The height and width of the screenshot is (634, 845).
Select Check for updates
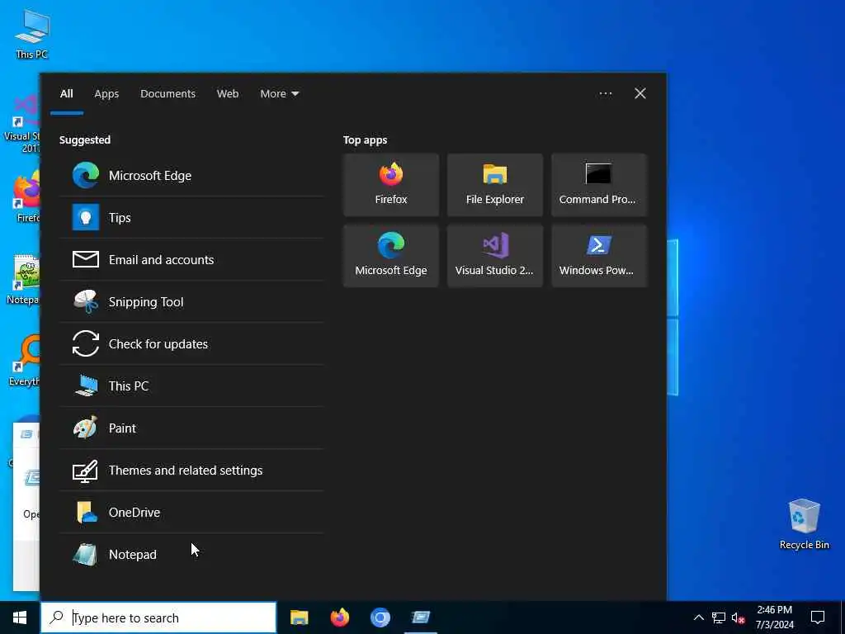191,344
